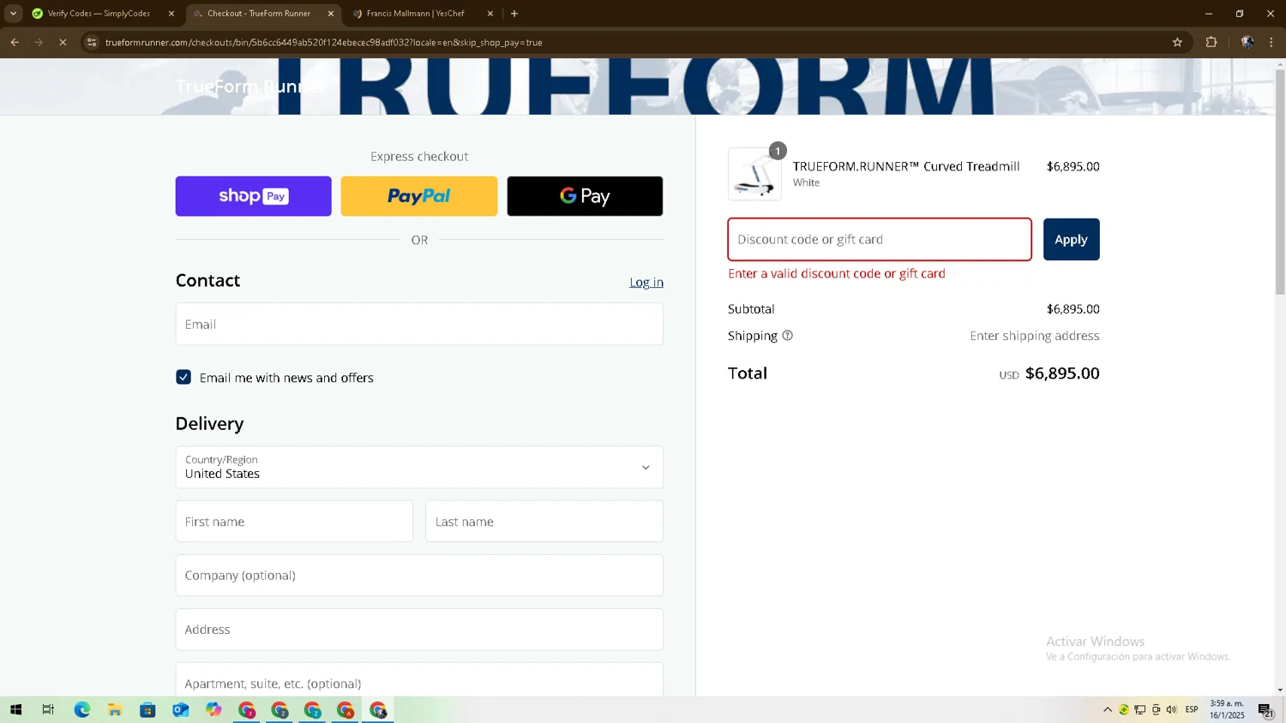Open a new browser tab
The image size is (1286, 723).
514,14
